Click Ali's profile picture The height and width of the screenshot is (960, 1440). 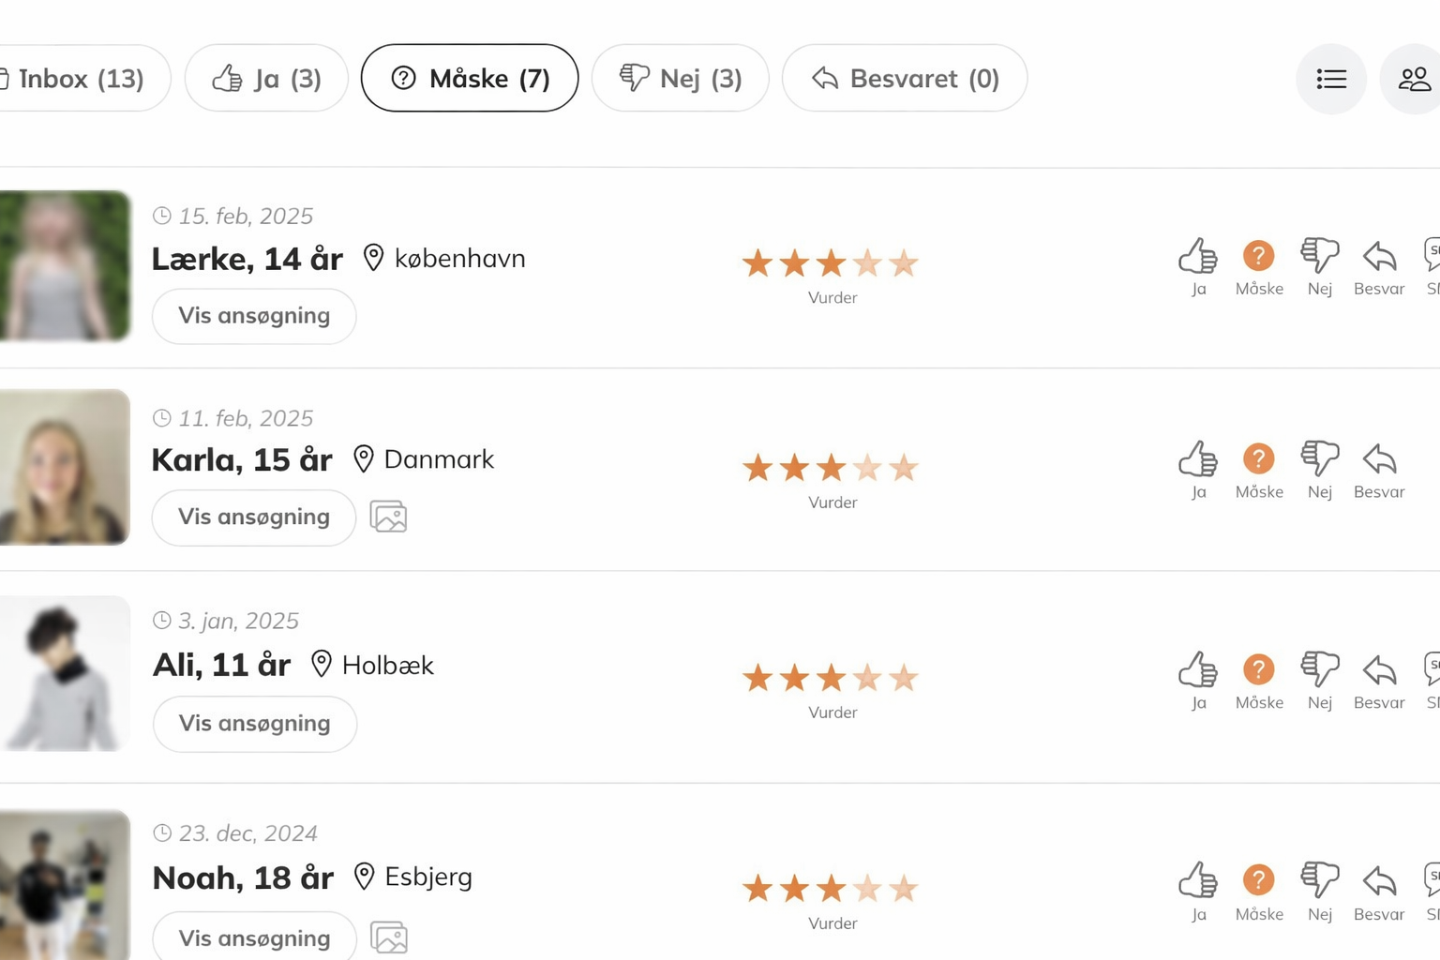[x=64, y=673]
